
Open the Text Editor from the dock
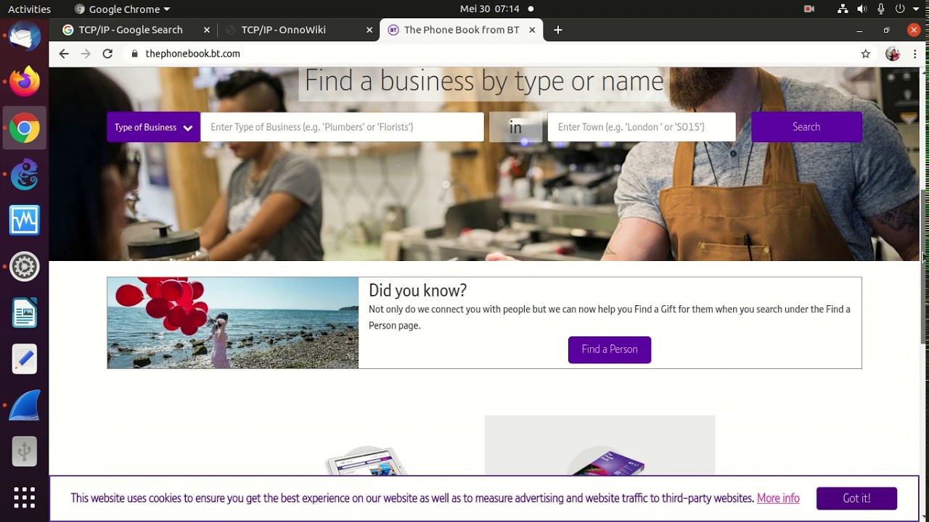click(24, 359)
